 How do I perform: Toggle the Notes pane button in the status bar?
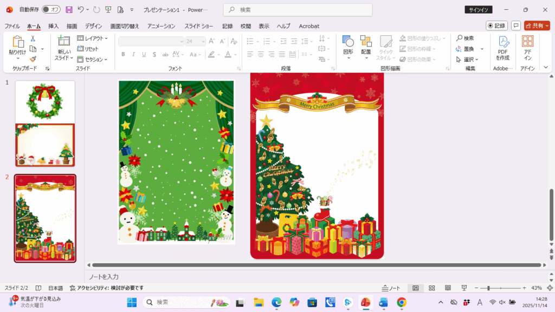pos(391,288)
